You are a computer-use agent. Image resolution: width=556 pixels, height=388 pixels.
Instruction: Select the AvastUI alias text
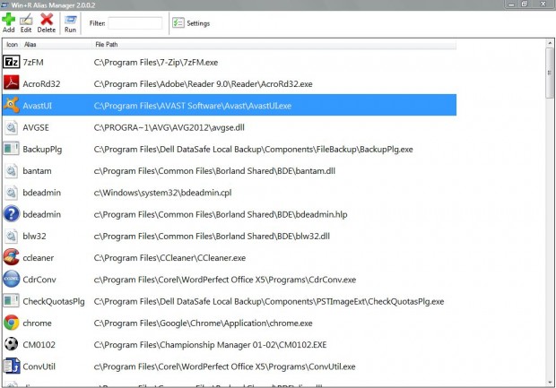[x=38, y=106]
